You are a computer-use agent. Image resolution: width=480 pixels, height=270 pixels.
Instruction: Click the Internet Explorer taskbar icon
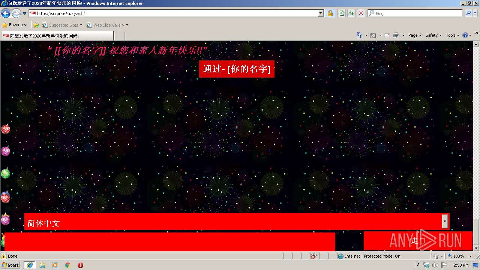coord(30,265)
